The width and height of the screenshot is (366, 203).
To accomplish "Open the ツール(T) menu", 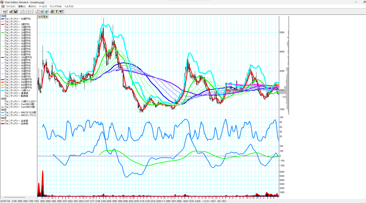I will (x=43, y=6).
